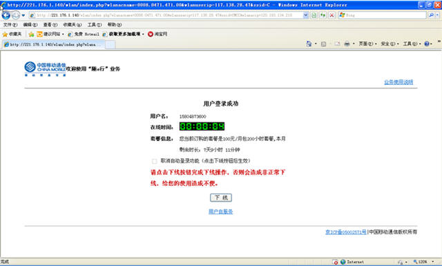442x266 pixels.
Task: Open the 安全(S) command bar menu
Action: pyautogui.click(x=390, y=44)
